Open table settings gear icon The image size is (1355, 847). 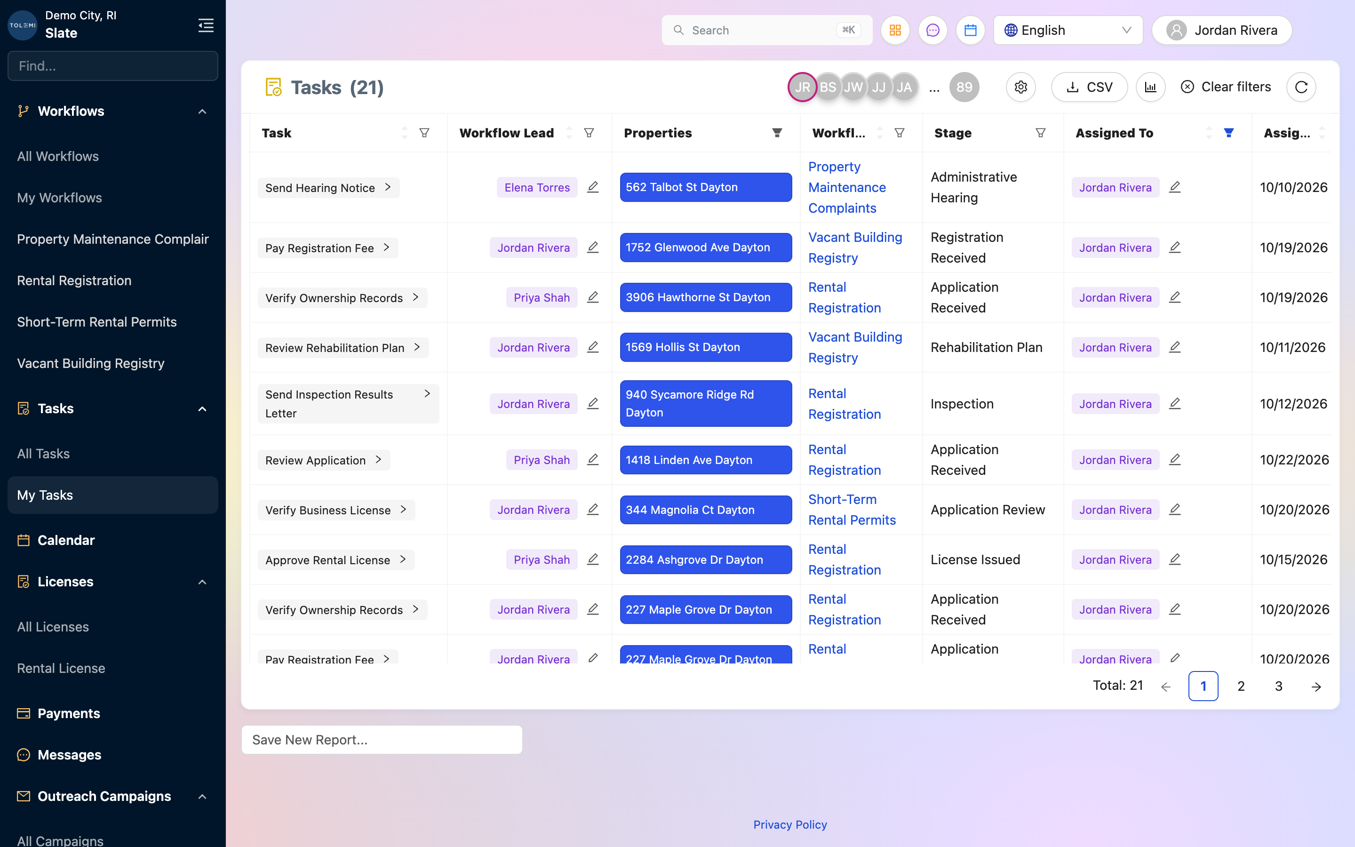[1020, 88]
